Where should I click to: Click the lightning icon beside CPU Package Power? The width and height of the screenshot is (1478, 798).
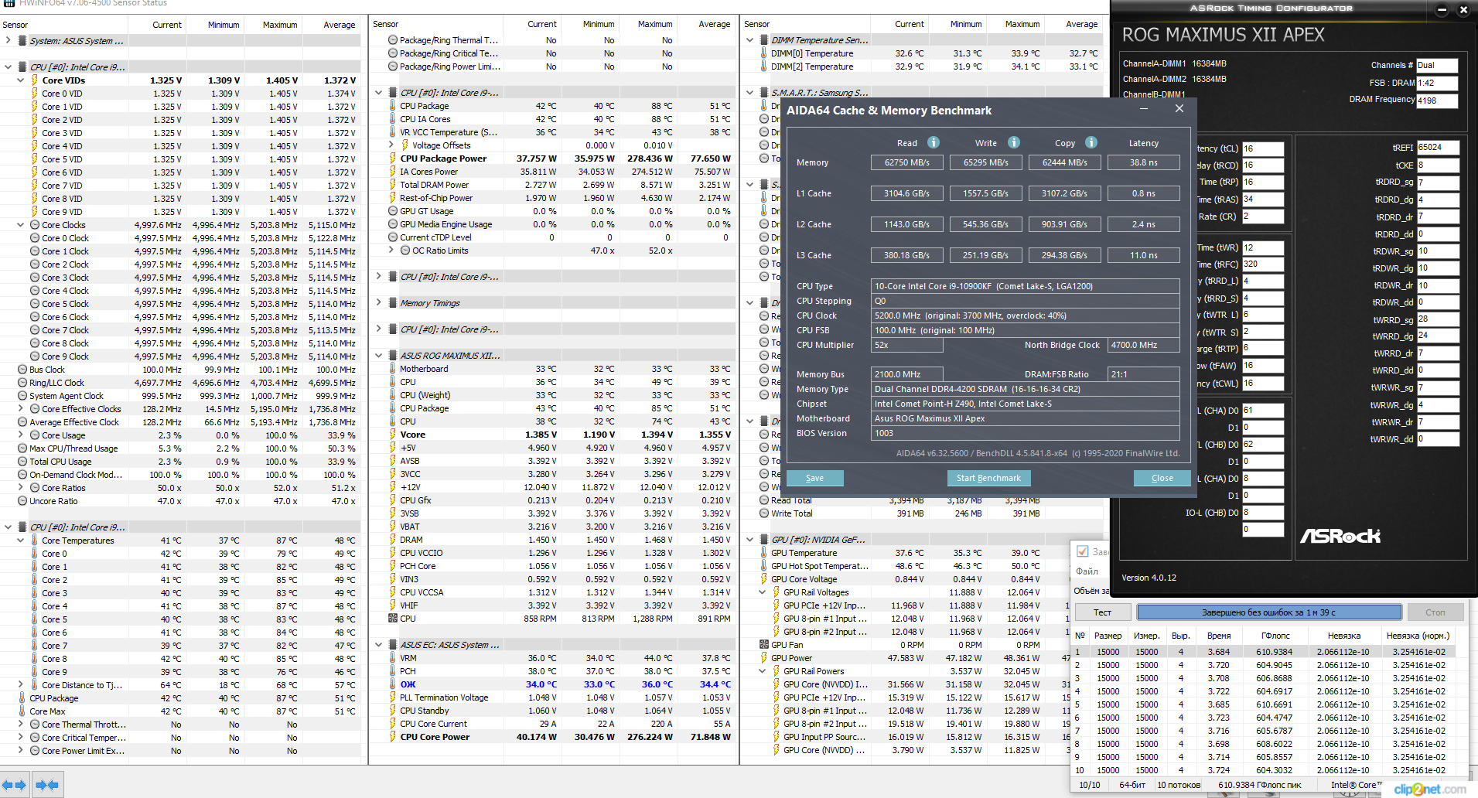393,159
